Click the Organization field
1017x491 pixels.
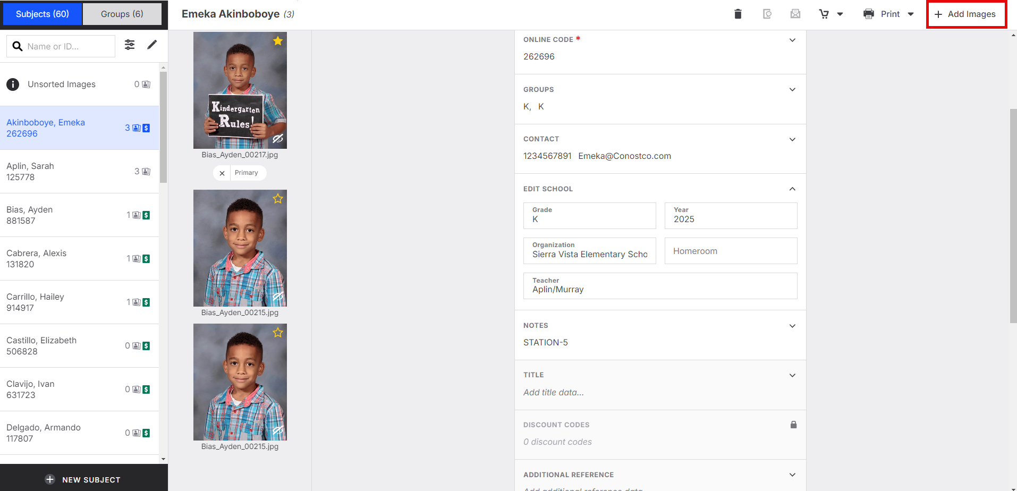point(589,251)
